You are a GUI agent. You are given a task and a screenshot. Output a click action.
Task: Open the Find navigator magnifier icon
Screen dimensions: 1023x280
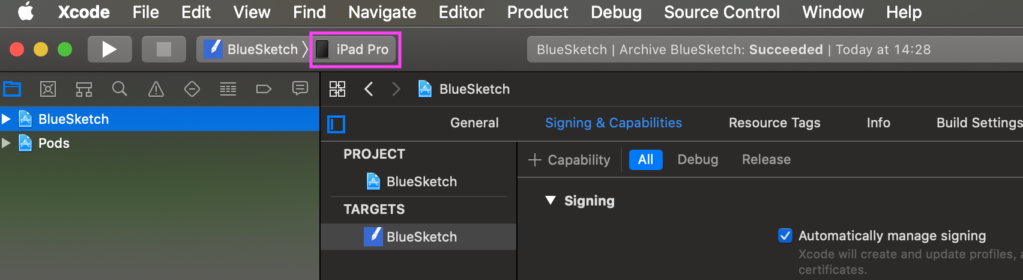point(120,90)
